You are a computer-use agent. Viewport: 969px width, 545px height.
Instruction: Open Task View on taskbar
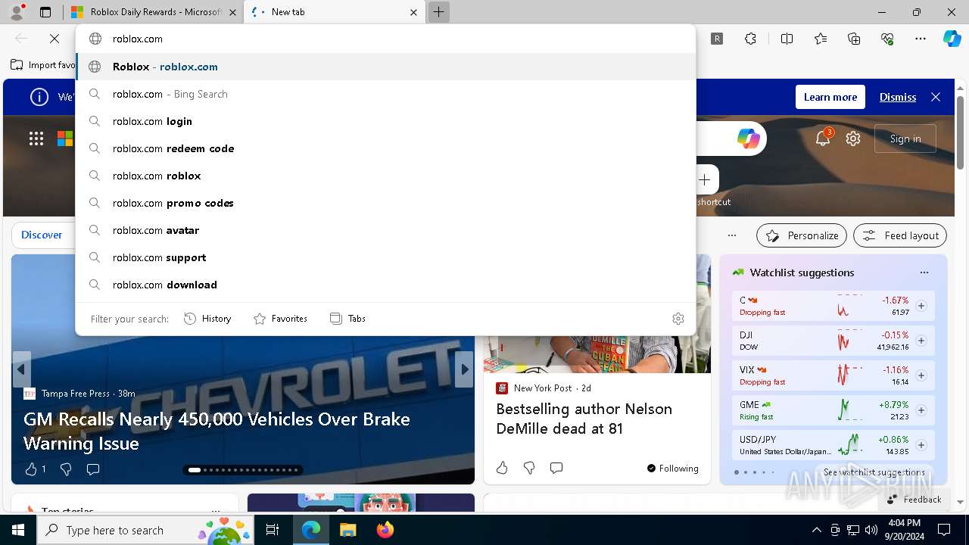click(273, 530)
